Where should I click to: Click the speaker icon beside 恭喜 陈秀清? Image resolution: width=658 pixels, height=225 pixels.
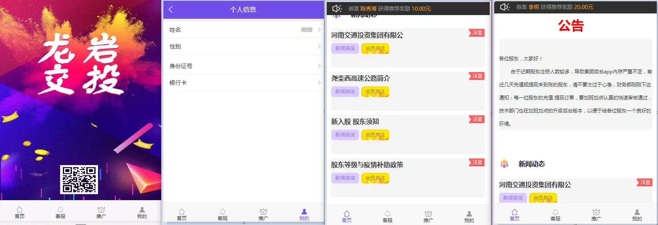pyautogui.click(x=337, y=9)
